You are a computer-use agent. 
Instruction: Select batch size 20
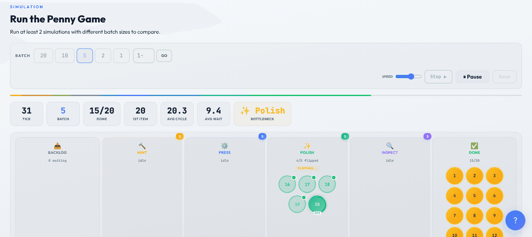click(43, 56)
